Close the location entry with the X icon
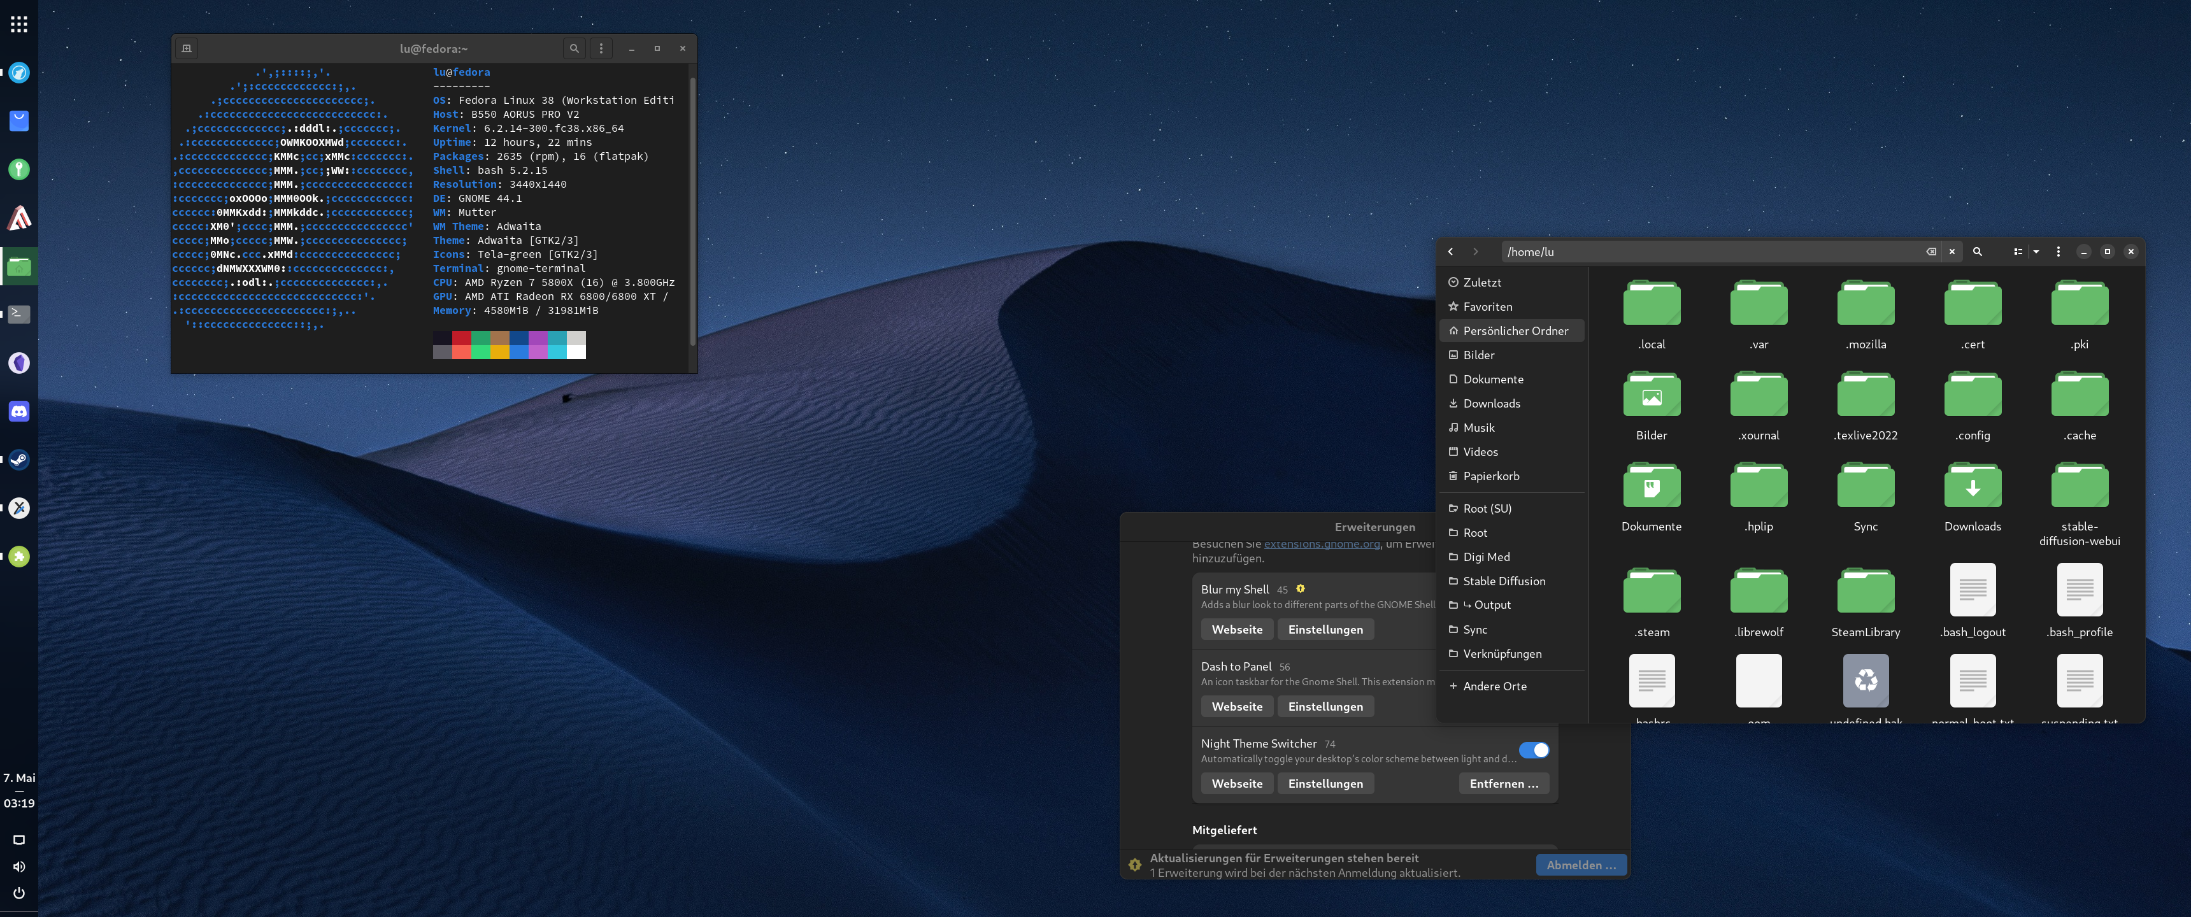The height and width of the screenshot is (917, 2191). click(1952, 252)
